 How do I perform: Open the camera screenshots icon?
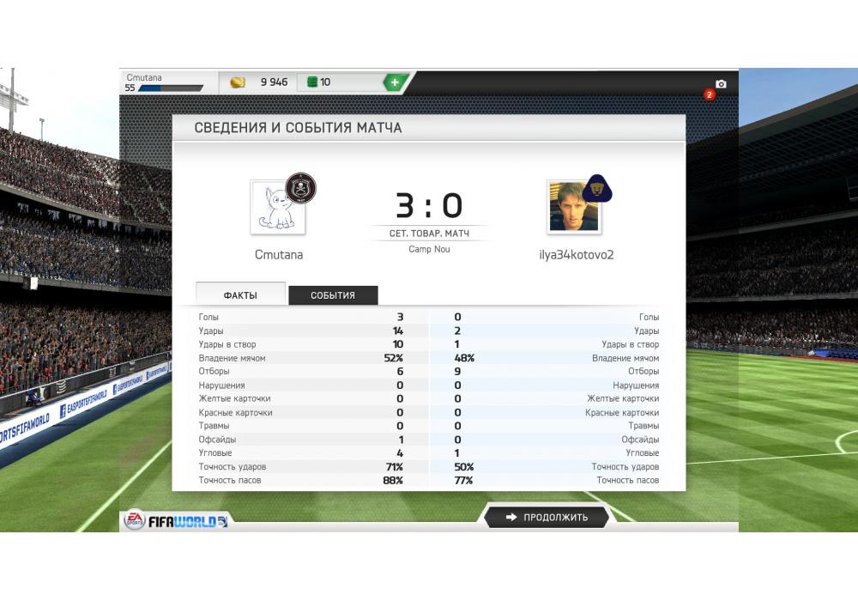[x=721, y=84]
